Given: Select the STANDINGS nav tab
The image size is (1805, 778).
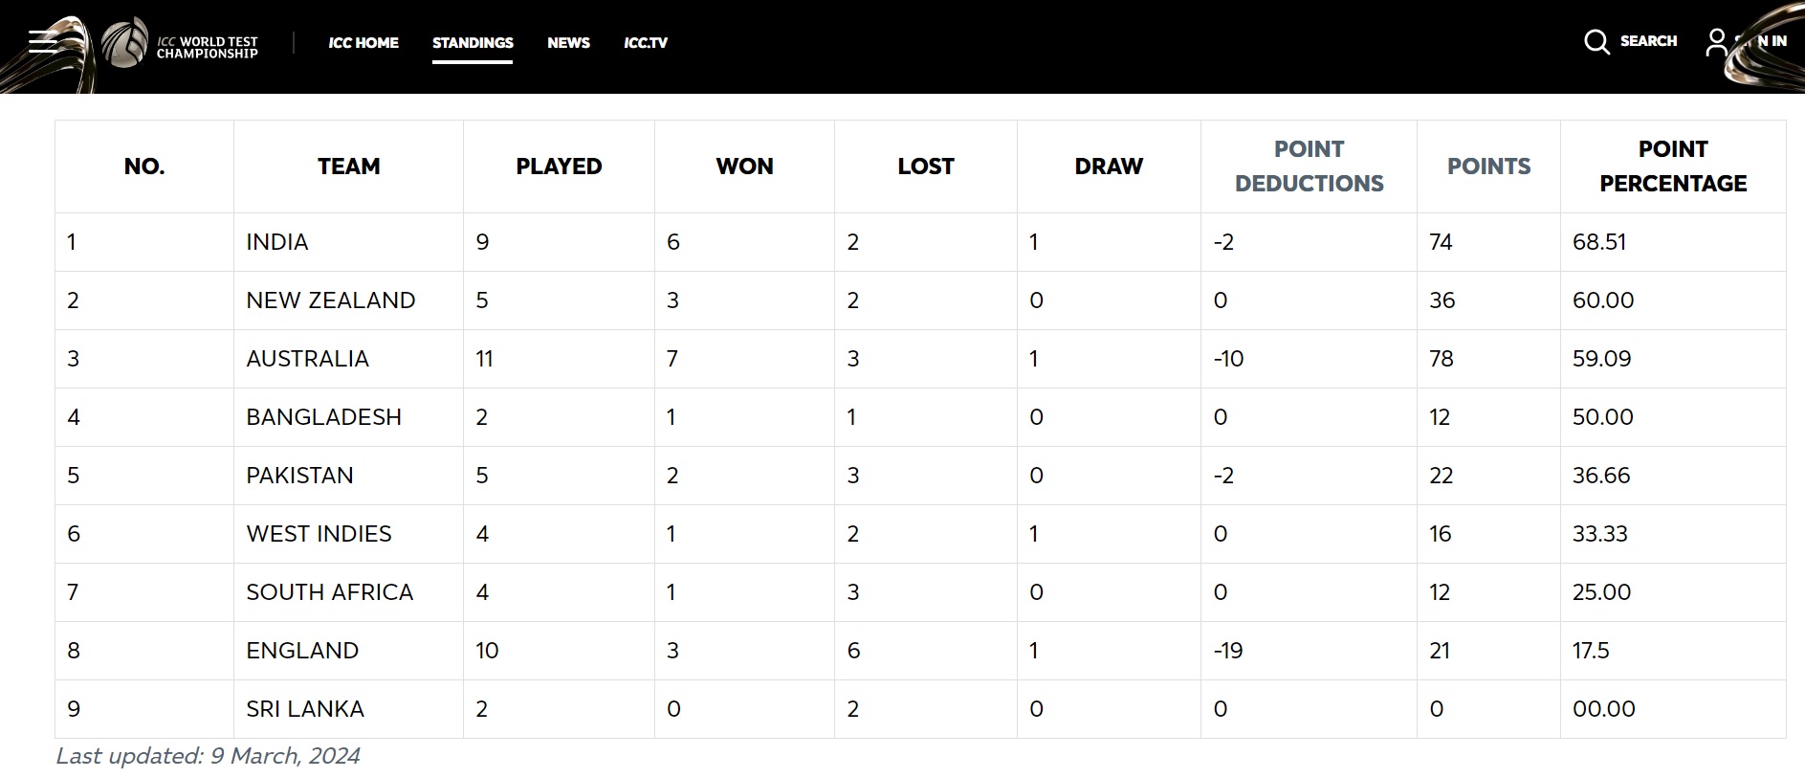Looking at the screenshot, I should click(473, 42).
